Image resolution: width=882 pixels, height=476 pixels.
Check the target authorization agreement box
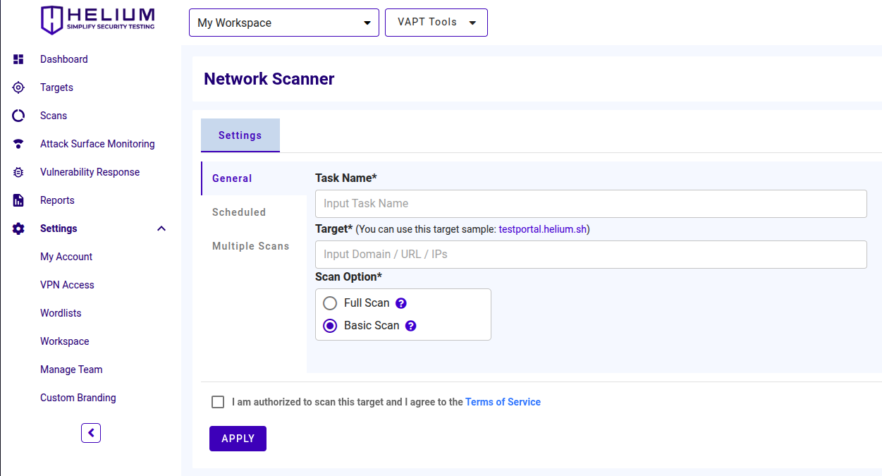pyautogui.click(x=218, y=401)
